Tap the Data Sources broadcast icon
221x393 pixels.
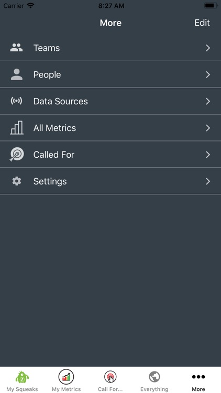[17, 101]
